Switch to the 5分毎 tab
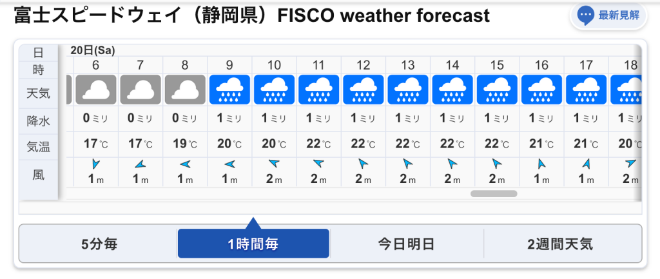 (x=99, y=244)
